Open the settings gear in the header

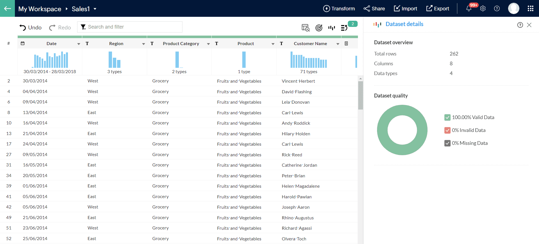(x=483, y=9)
